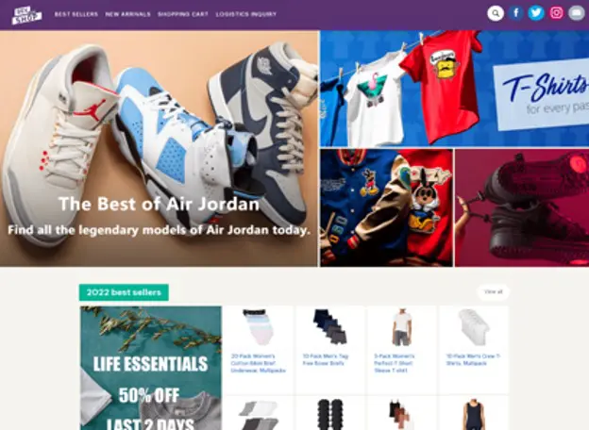Open the Twitter bird icon
Image resolution: width=589 pixels, height=430 pixels.
pyautogui.click(x=536, y=13)
